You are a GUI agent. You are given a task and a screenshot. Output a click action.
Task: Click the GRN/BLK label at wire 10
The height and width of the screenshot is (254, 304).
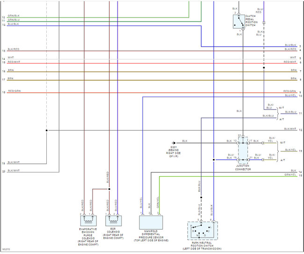[x=14, y=16]
